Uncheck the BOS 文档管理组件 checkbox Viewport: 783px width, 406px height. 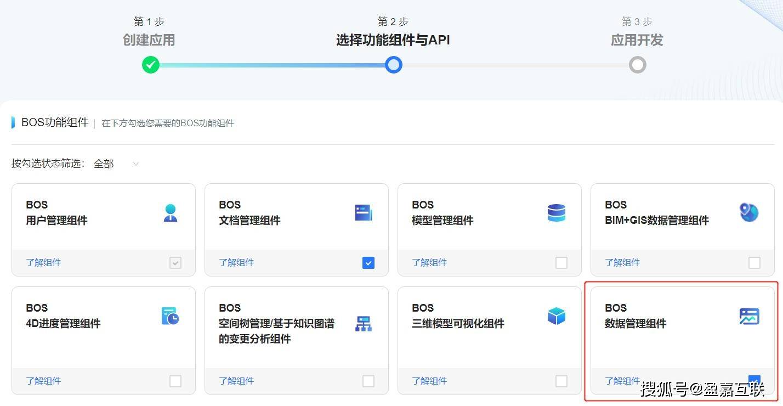click(x=368, y=262)
